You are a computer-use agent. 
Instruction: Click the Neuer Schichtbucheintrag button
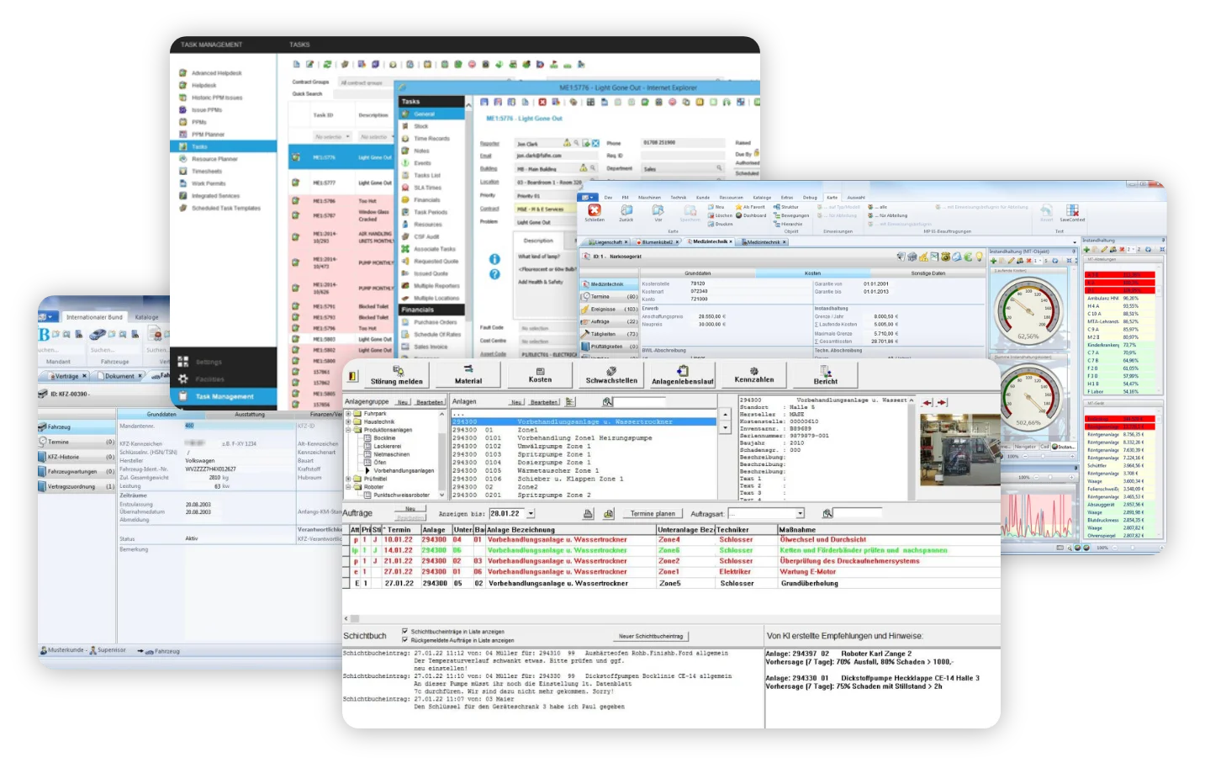tap(651, 636)
